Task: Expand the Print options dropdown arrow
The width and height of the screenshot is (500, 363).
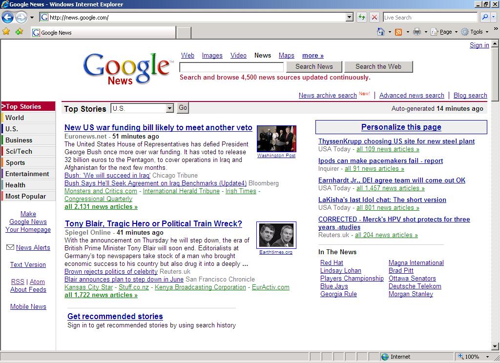Action: (426, 32)
